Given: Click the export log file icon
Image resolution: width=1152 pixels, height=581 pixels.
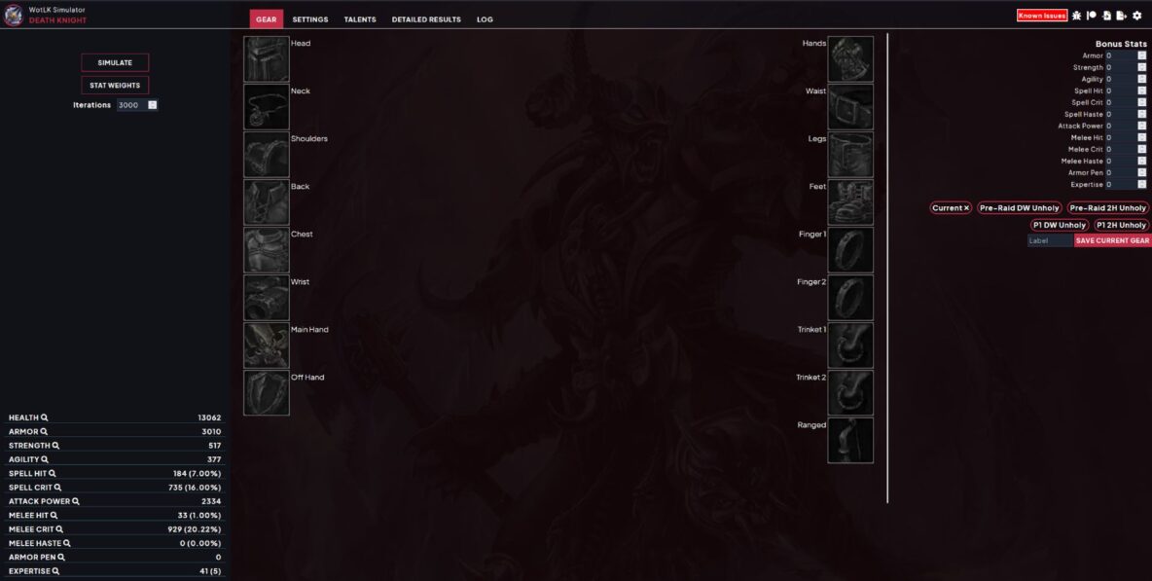Looking at the screenshot, I should (1121, 15).
